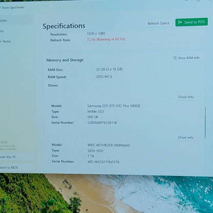This screenshot has width=213, height=213.
Task: Click the Memory and Storage section title
Action: pos(65,60)
